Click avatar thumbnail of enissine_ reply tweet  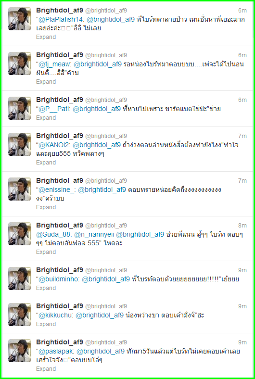(20, 189)
